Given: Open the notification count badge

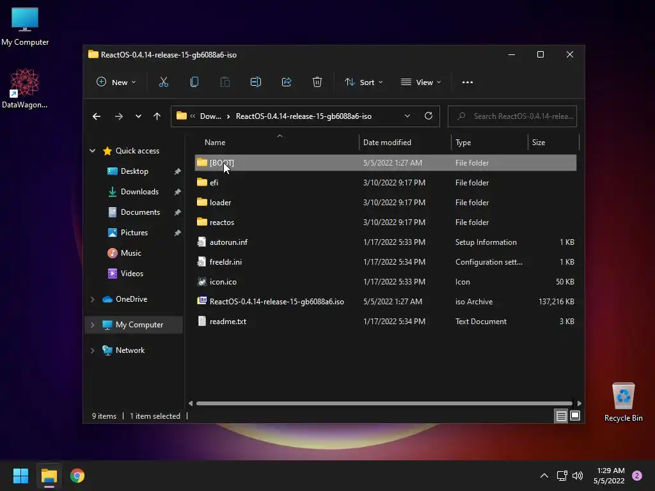Looking at the screenshot, I should point(637,476).
